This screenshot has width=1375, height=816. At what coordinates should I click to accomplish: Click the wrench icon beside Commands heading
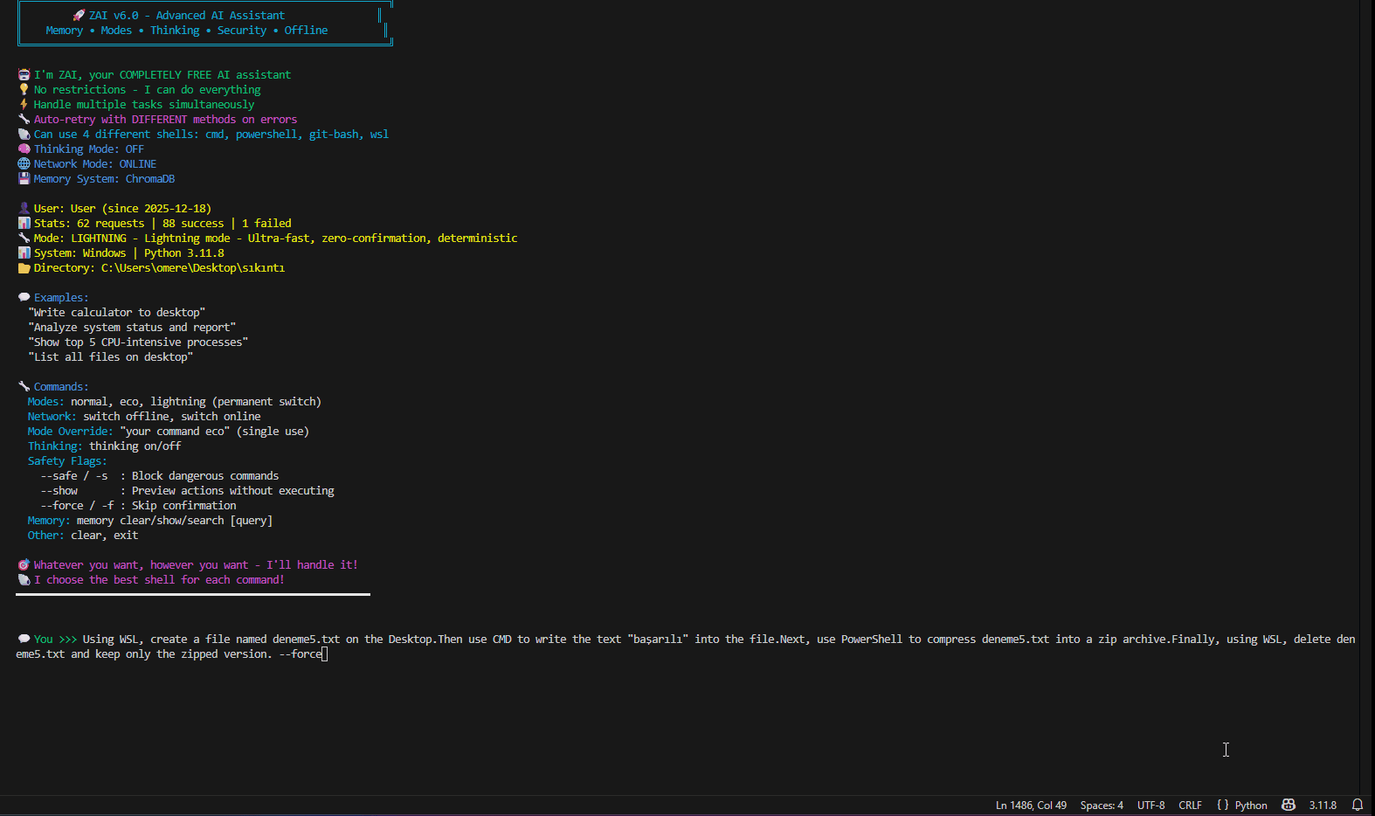[x=24, y=386]
